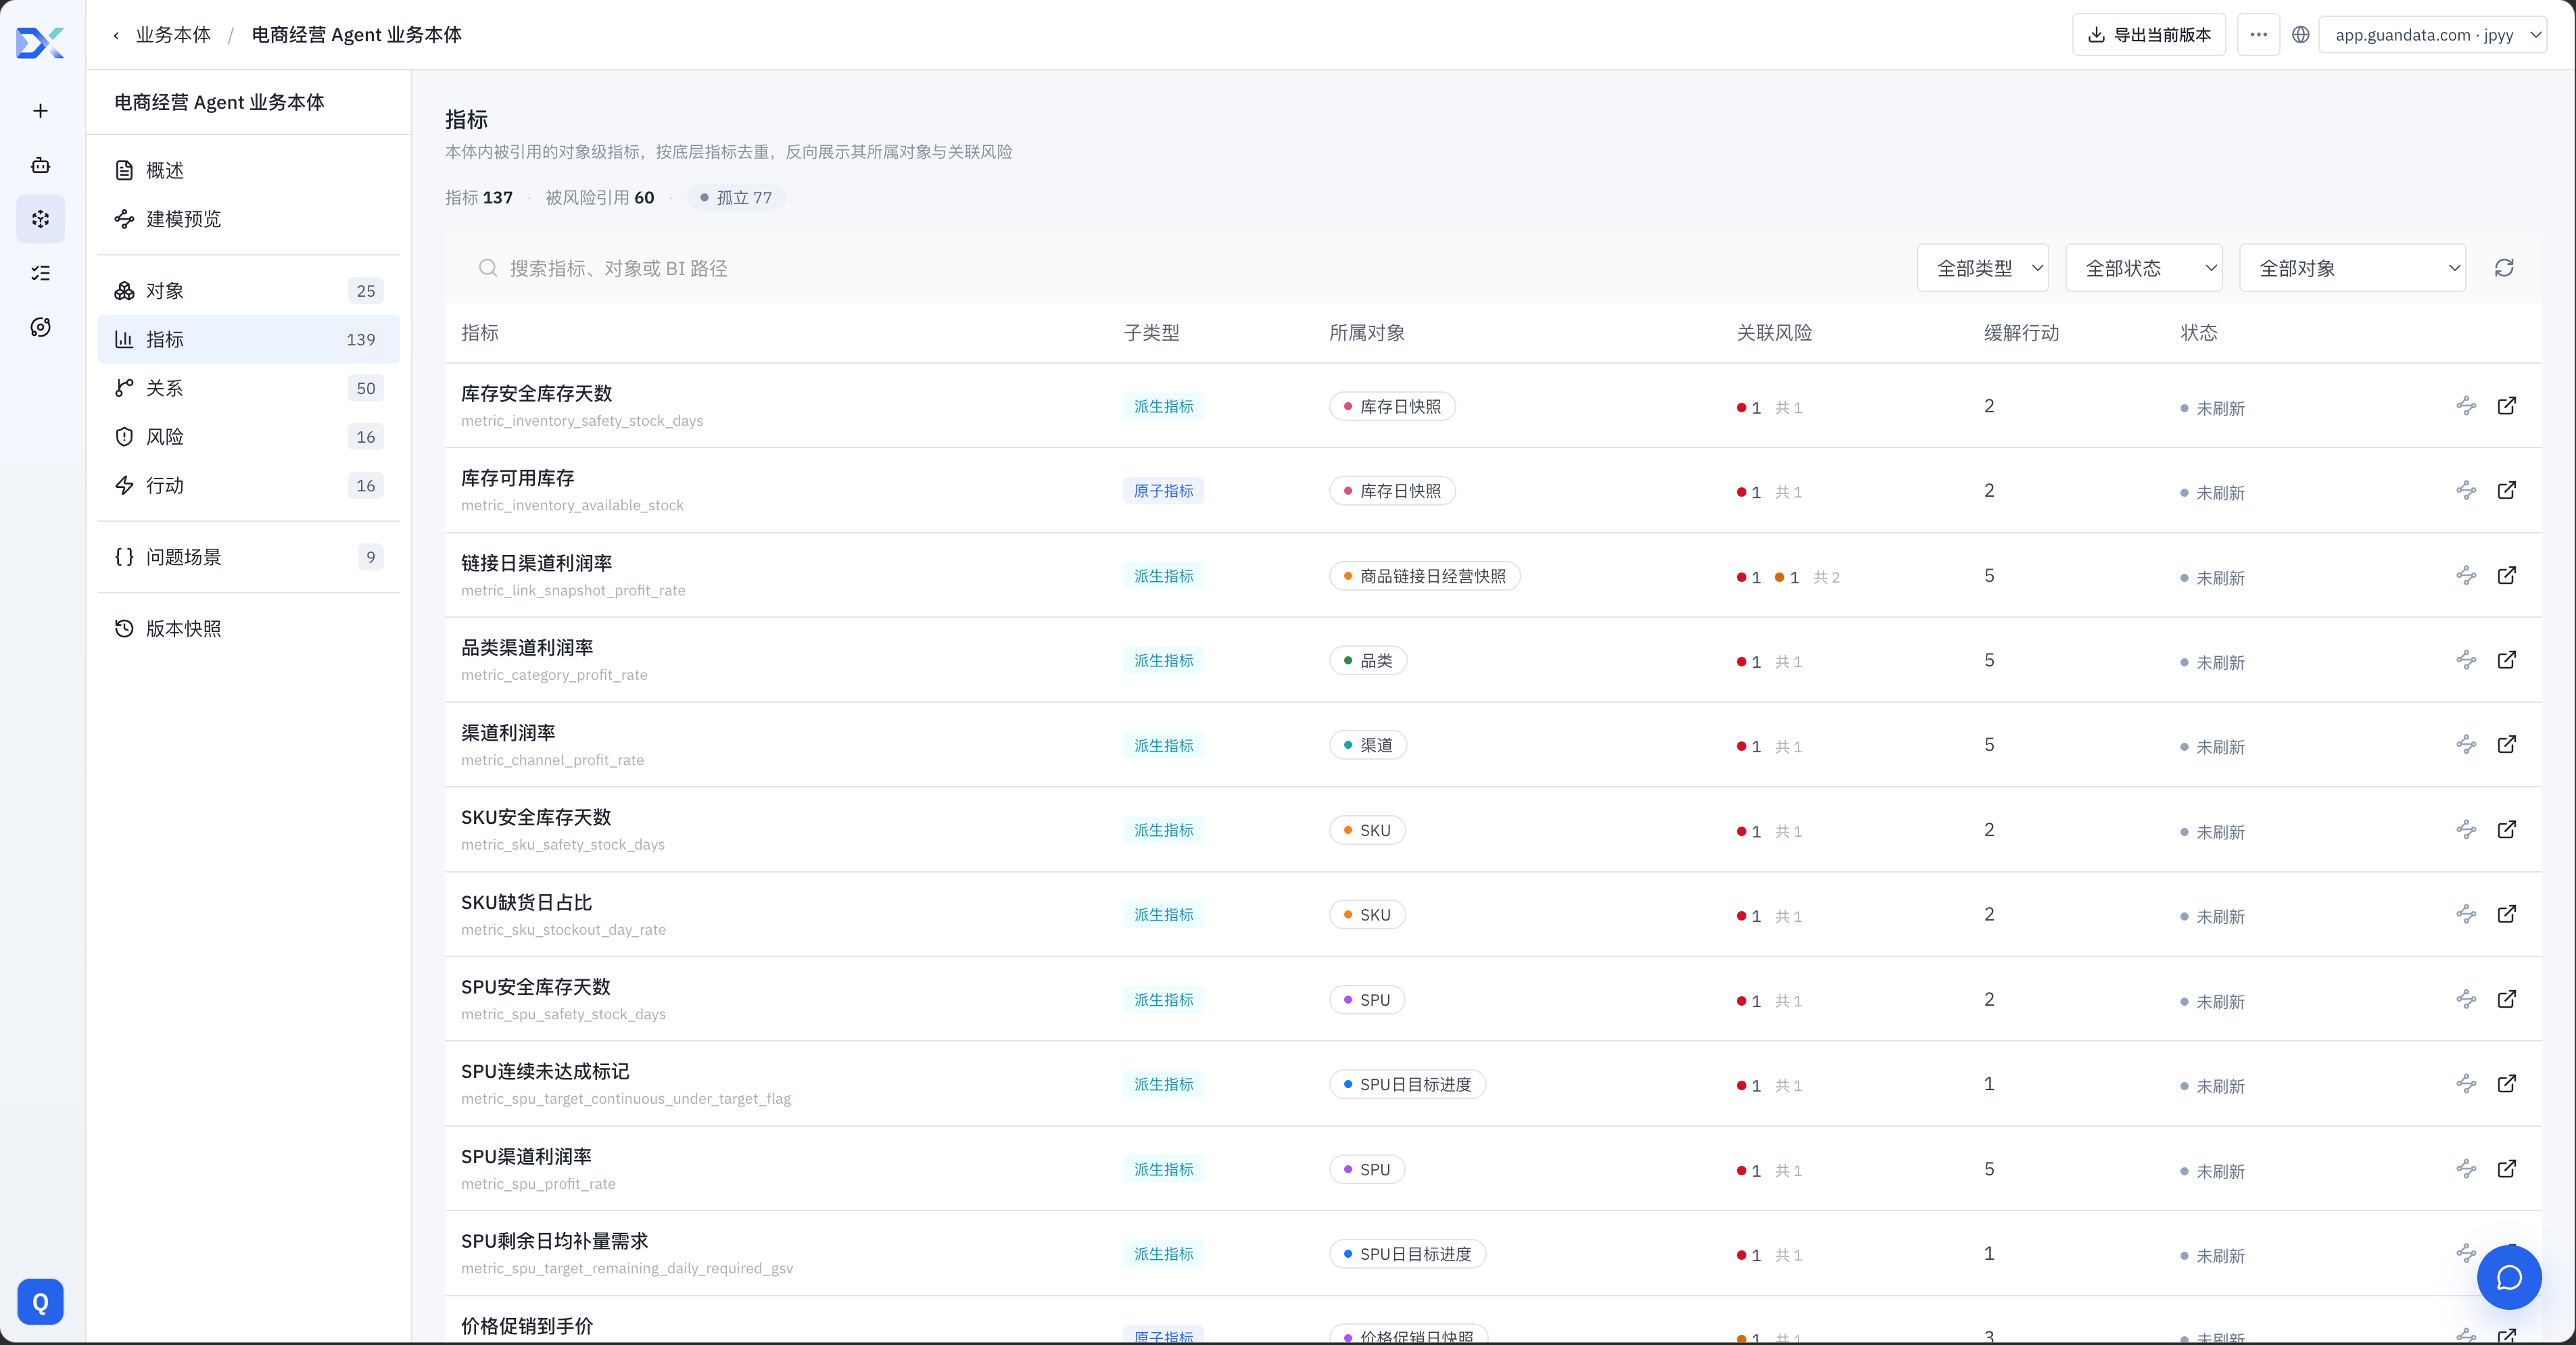This screenshot has width=2576, height=1345.
Task: View lineage icon for 渠道利润率
Action: coord(2466,745)
